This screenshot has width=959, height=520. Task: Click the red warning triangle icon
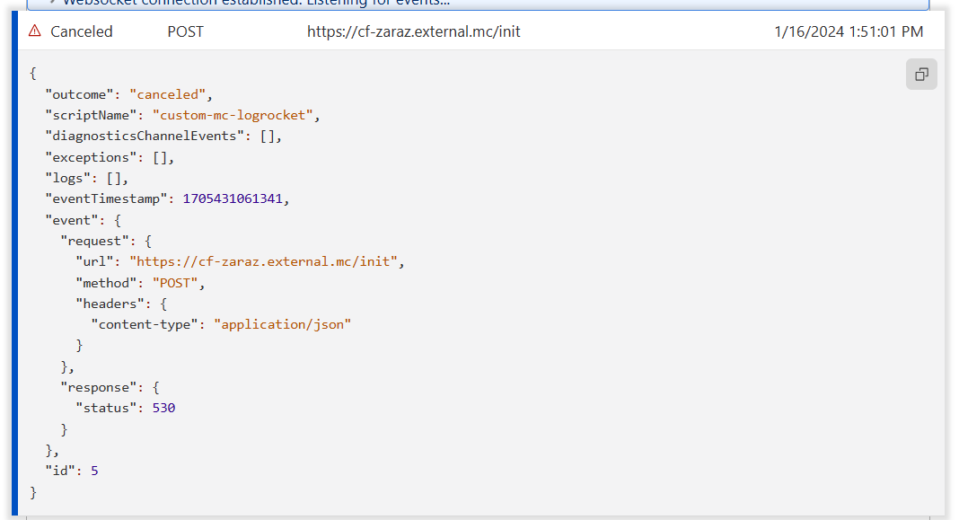tap(35, 31)
